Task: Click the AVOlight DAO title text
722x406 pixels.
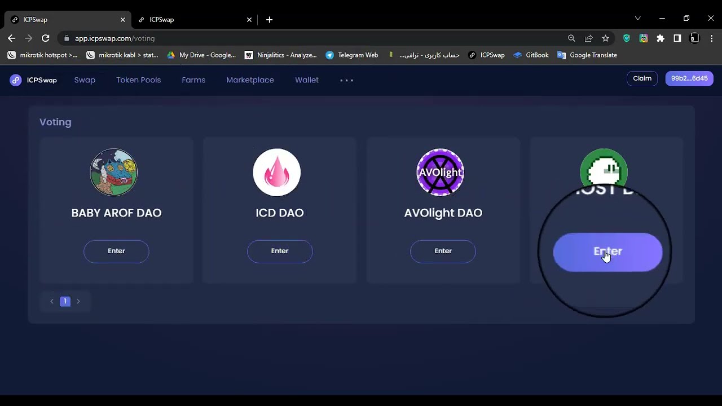Action: coord(443,213)
